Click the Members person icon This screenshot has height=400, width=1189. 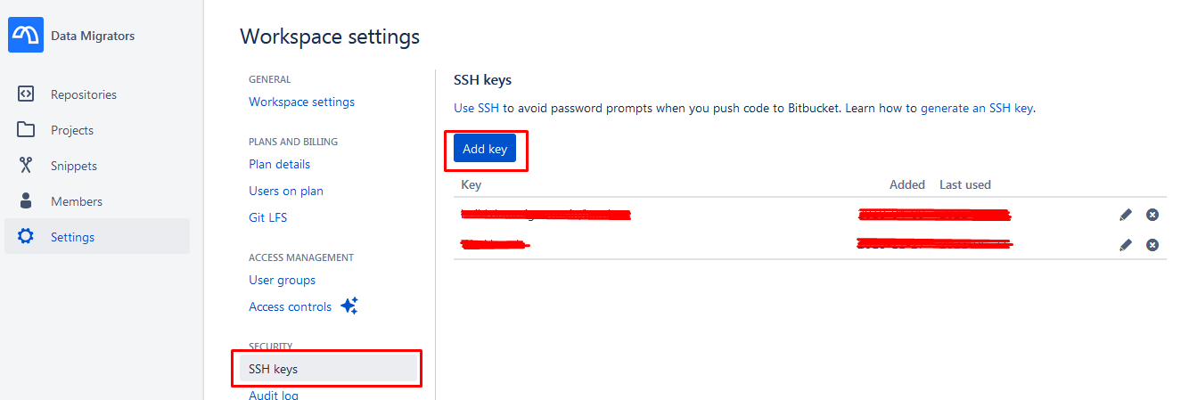[26, 201]
